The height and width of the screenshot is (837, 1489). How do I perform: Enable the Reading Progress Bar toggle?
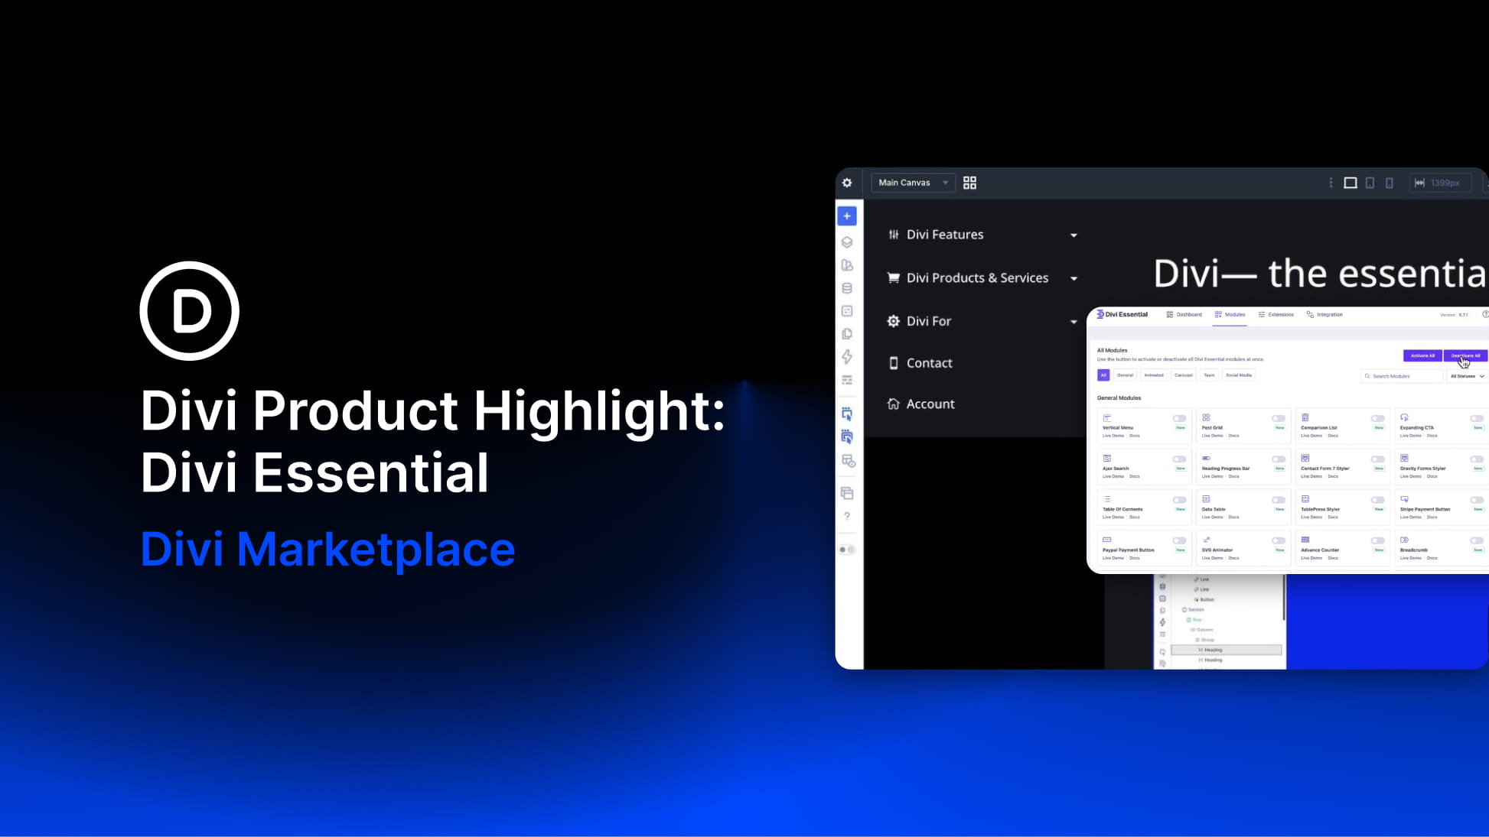coord(1279,459)
